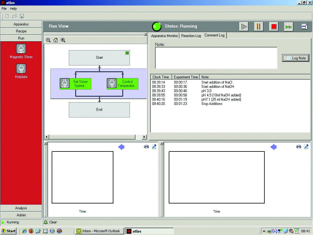Close the right graph panel
The image size is (313, 235).
(x=162, y=144)
